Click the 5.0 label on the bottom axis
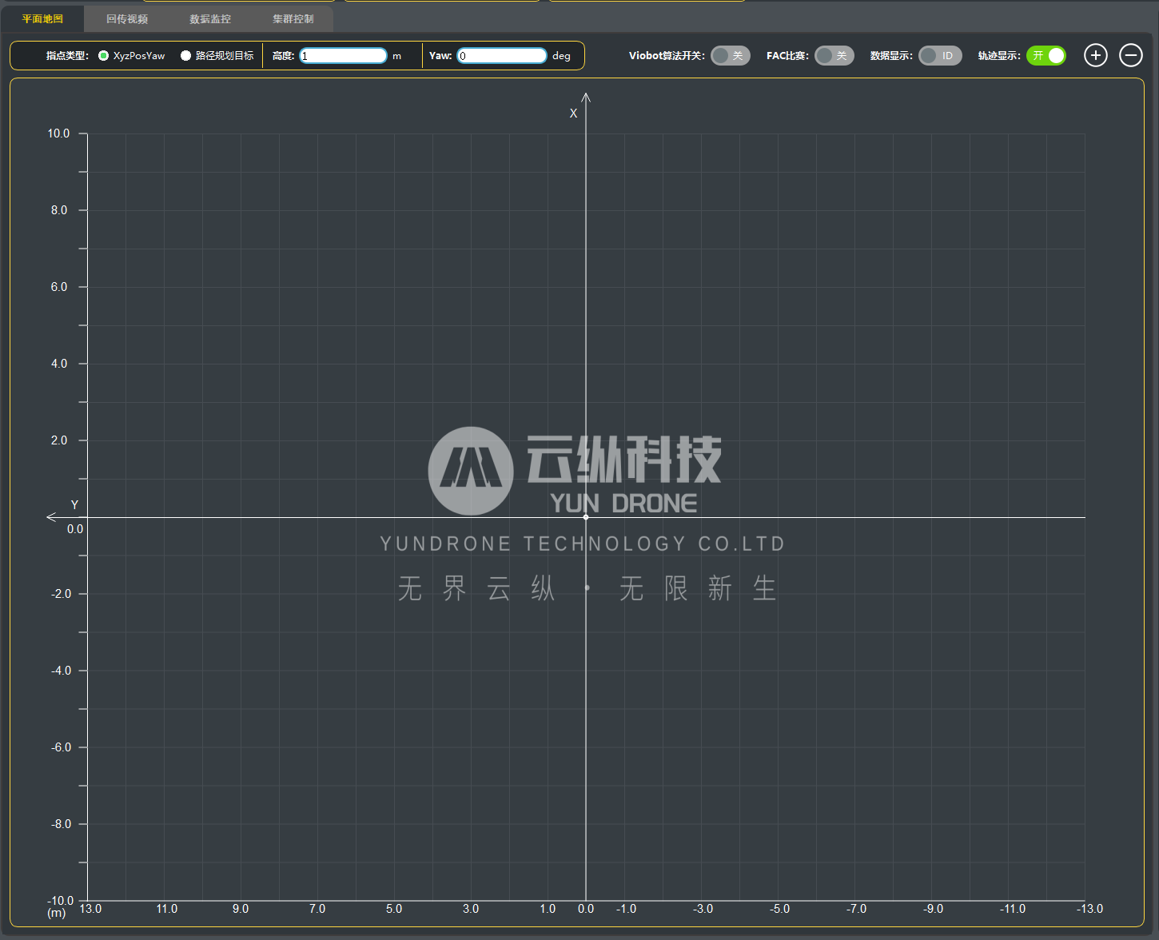The image size is (1159, 940). click(394, 909)
